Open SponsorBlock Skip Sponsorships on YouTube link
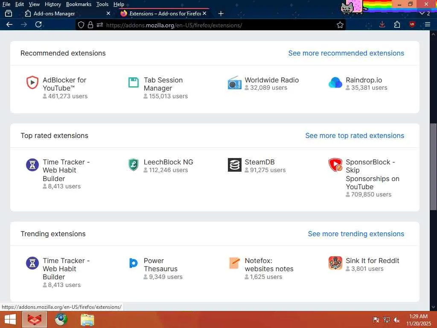 pos(372,174)
